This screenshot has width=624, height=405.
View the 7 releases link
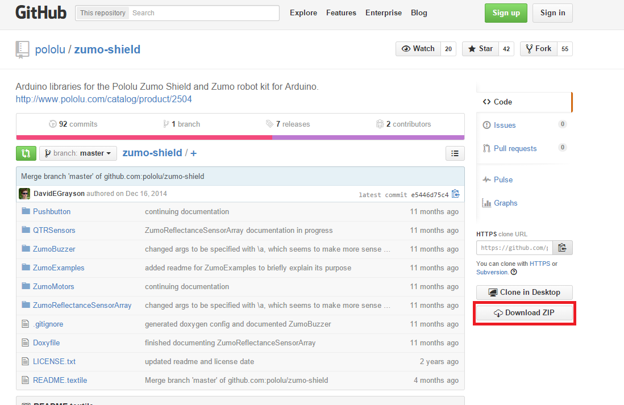288,124
